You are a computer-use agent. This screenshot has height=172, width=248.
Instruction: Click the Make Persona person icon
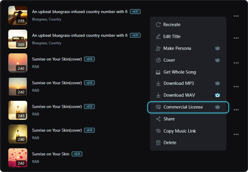[158, 48]
